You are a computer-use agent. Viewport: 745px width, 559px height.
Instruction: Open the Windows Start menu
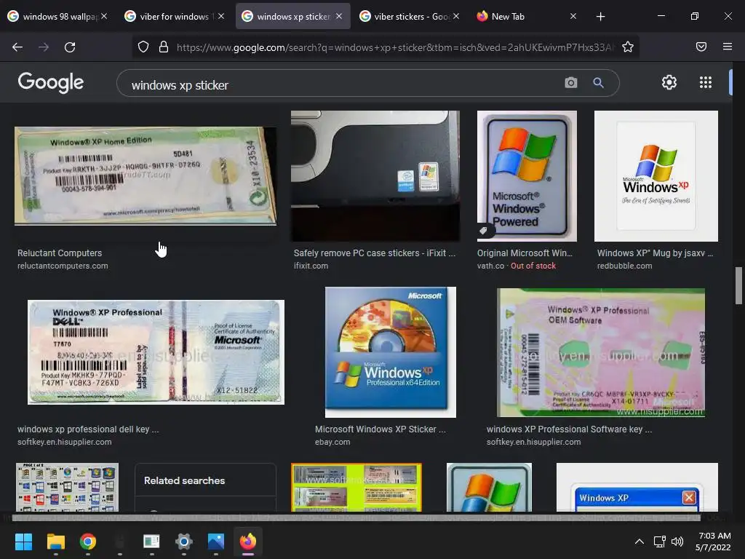coord(23,542)
